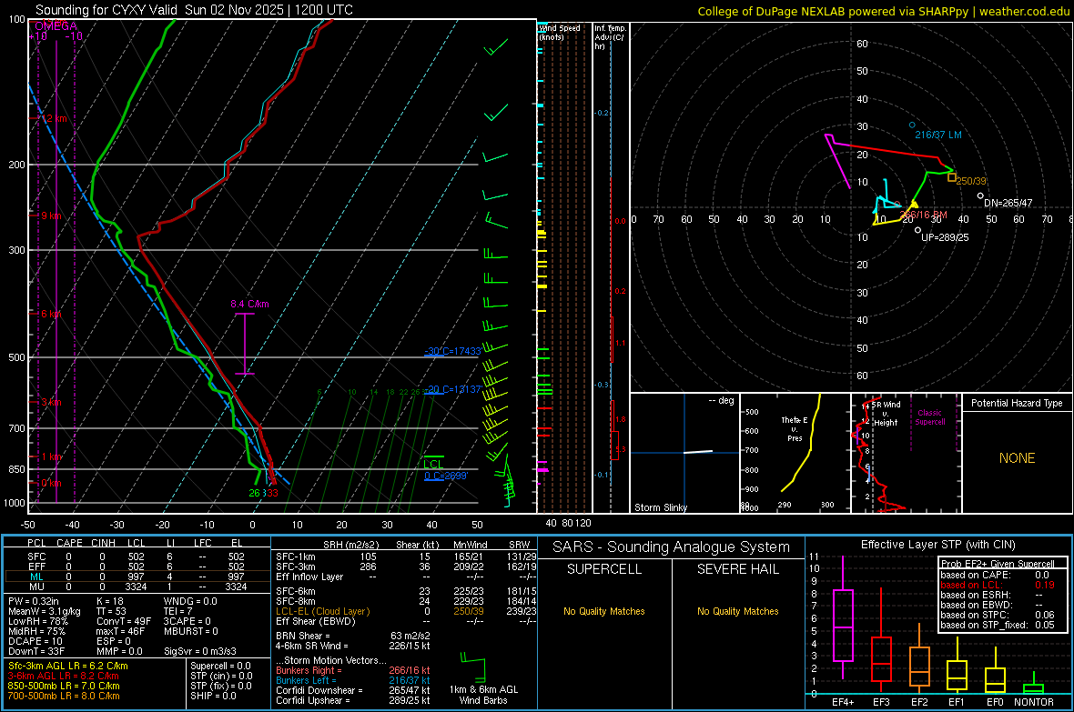Select the MU parcel row
Viewport: 1074px width, 712px height.
(x=137, y=587)
